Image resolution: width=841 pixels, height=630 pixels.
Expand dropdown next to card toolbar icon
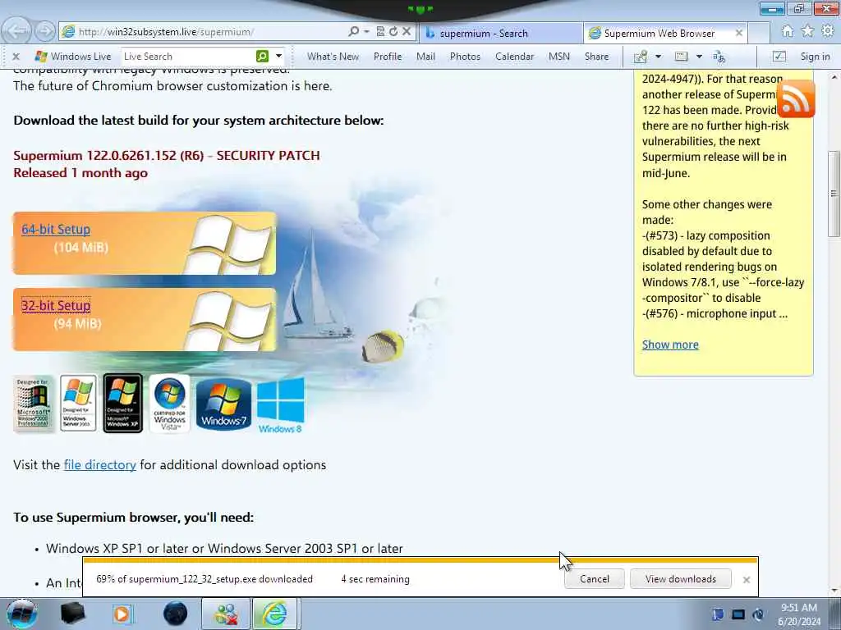(699, 57)
